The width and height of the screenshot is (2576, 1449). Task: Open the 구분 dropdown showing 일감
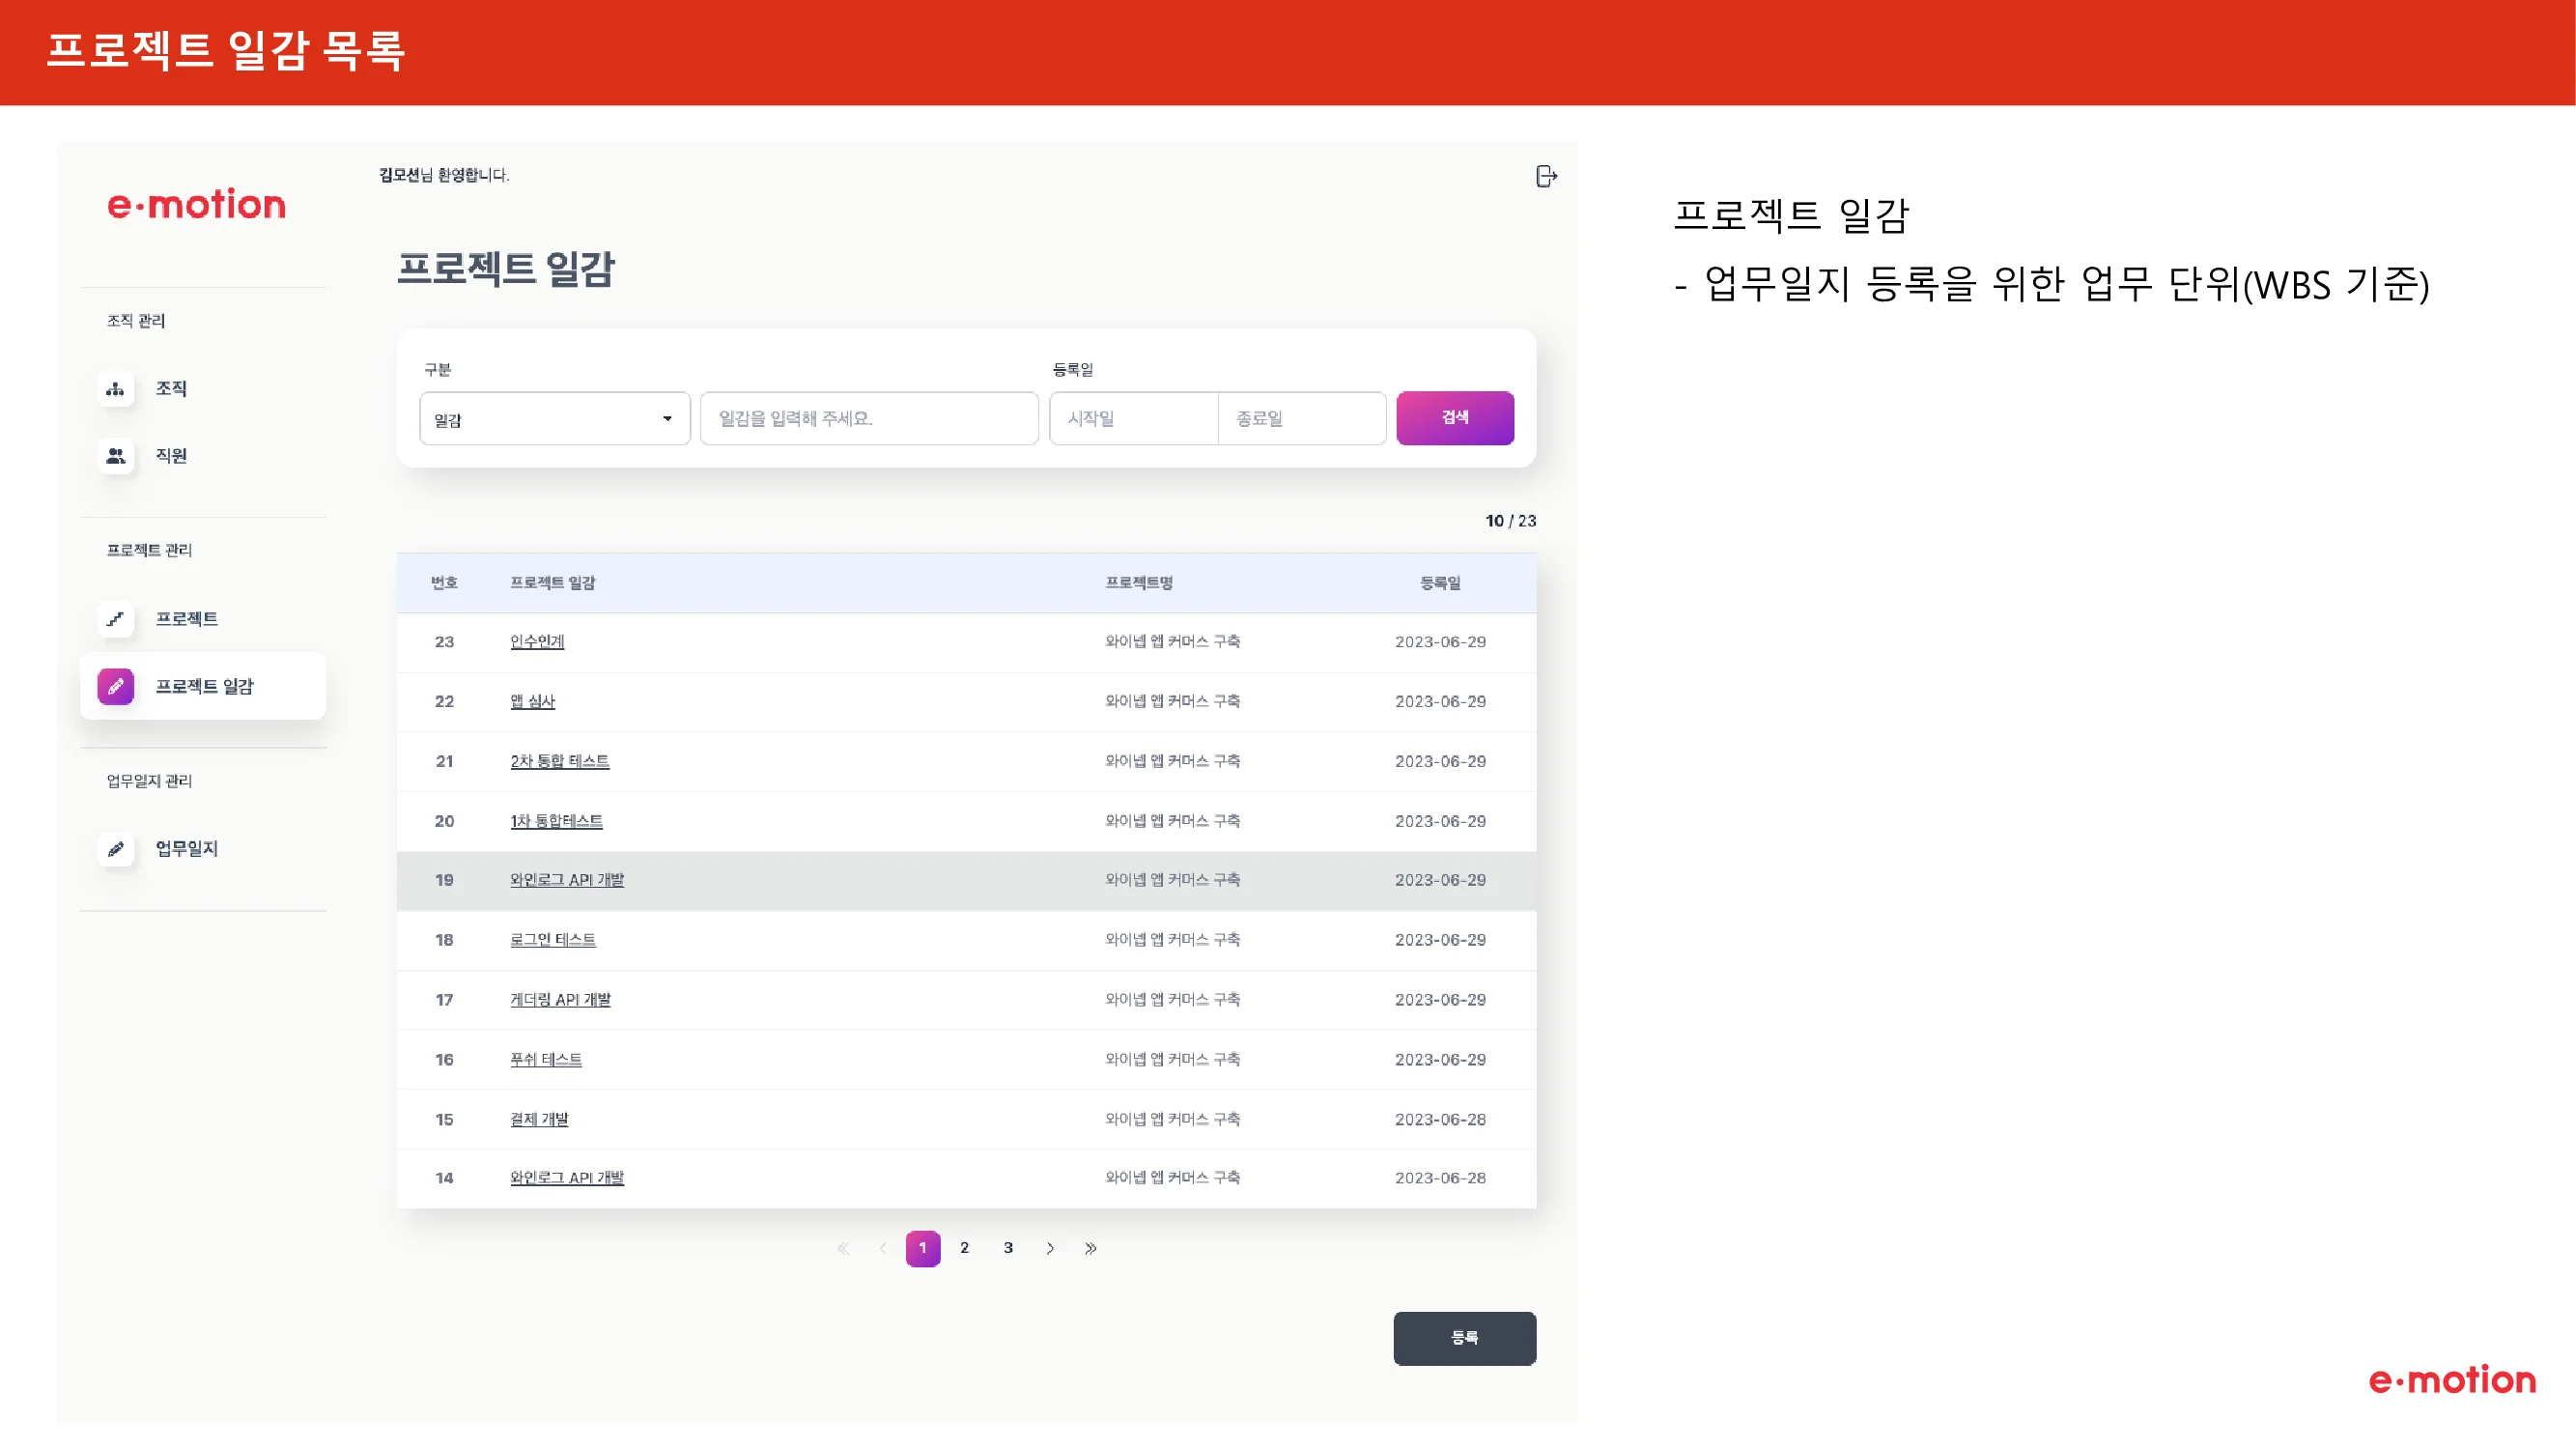pos(554,418)
